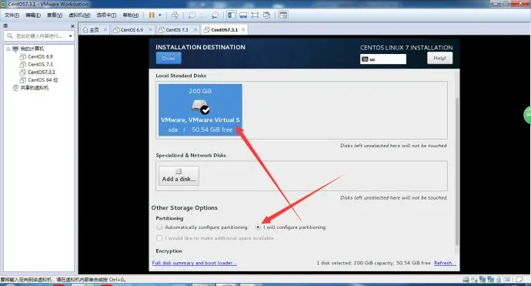531x286 pixels.
Task: Open the 查看(V) menu
Action: click(x=55, y=15)
